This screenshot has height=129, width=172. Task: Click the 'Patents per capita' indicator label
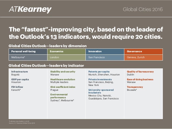point(99,72)
